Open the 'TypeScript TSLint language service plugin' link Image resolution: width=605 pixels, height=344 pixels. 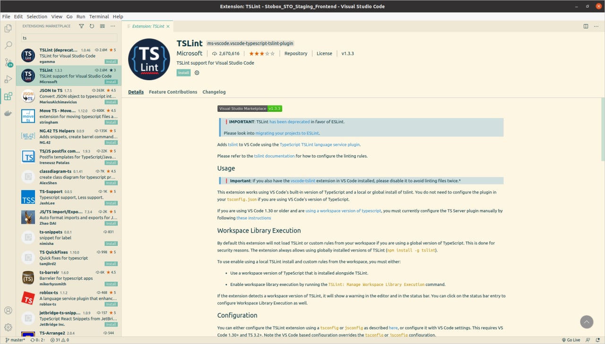pyautogui.click(x=320, y=145)
